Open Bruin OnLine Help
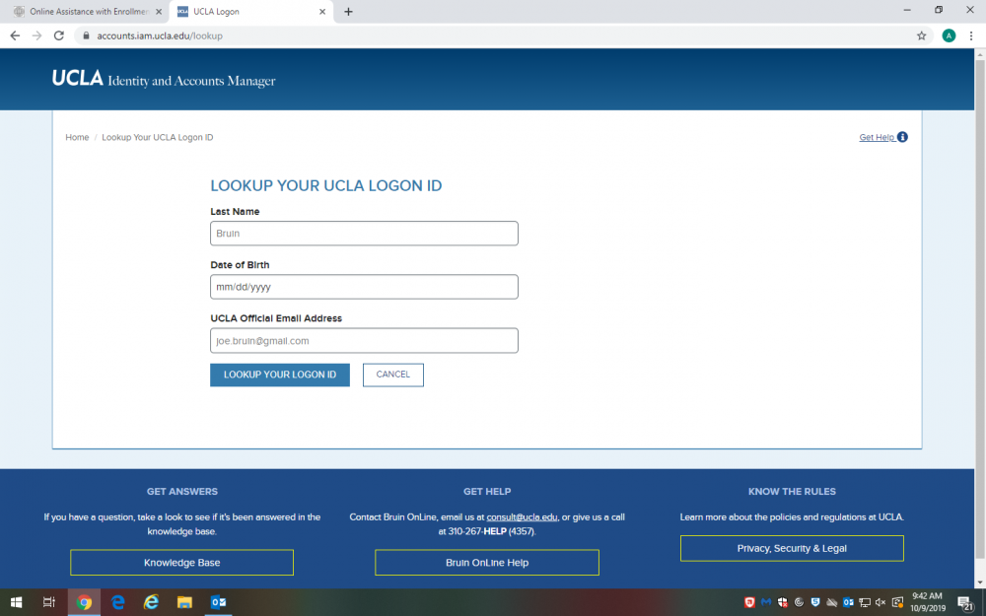Image resolution: width=986 pixels, height=616 pixels. point(487,563)
